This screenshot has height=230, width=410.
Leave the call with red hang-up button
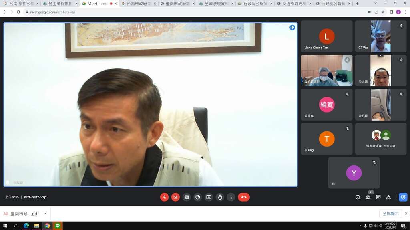[x=244, y=197]
